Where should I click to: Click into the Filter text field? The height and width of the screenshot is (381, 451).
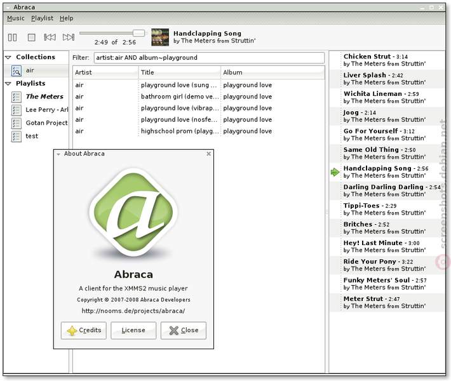point(209,58)
